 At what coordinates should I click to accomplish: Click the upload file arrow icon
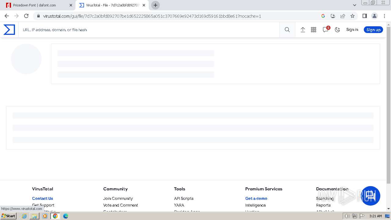(x=303, y=30)
